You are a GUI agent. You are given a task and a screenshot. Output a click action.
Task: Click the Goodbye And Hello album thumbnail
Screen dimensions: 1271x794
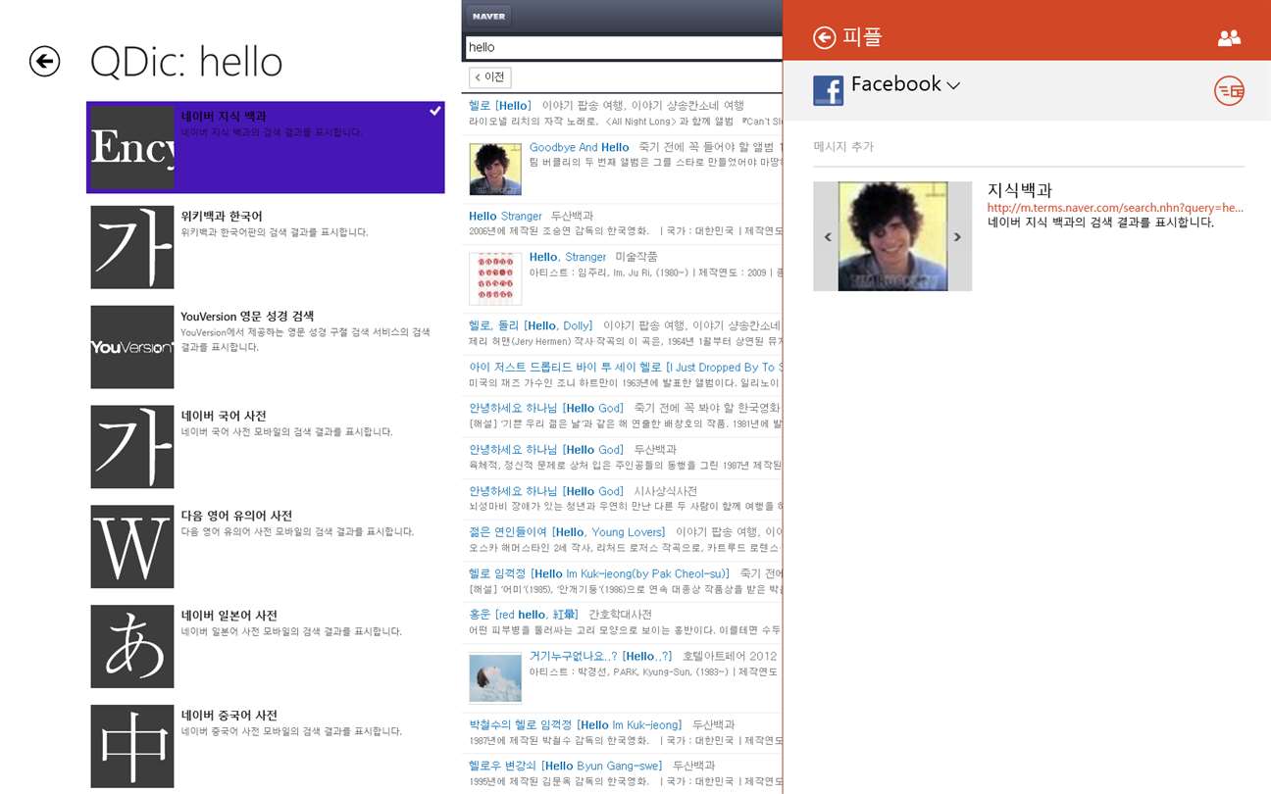pyautogui.click(x=495, y=169)
